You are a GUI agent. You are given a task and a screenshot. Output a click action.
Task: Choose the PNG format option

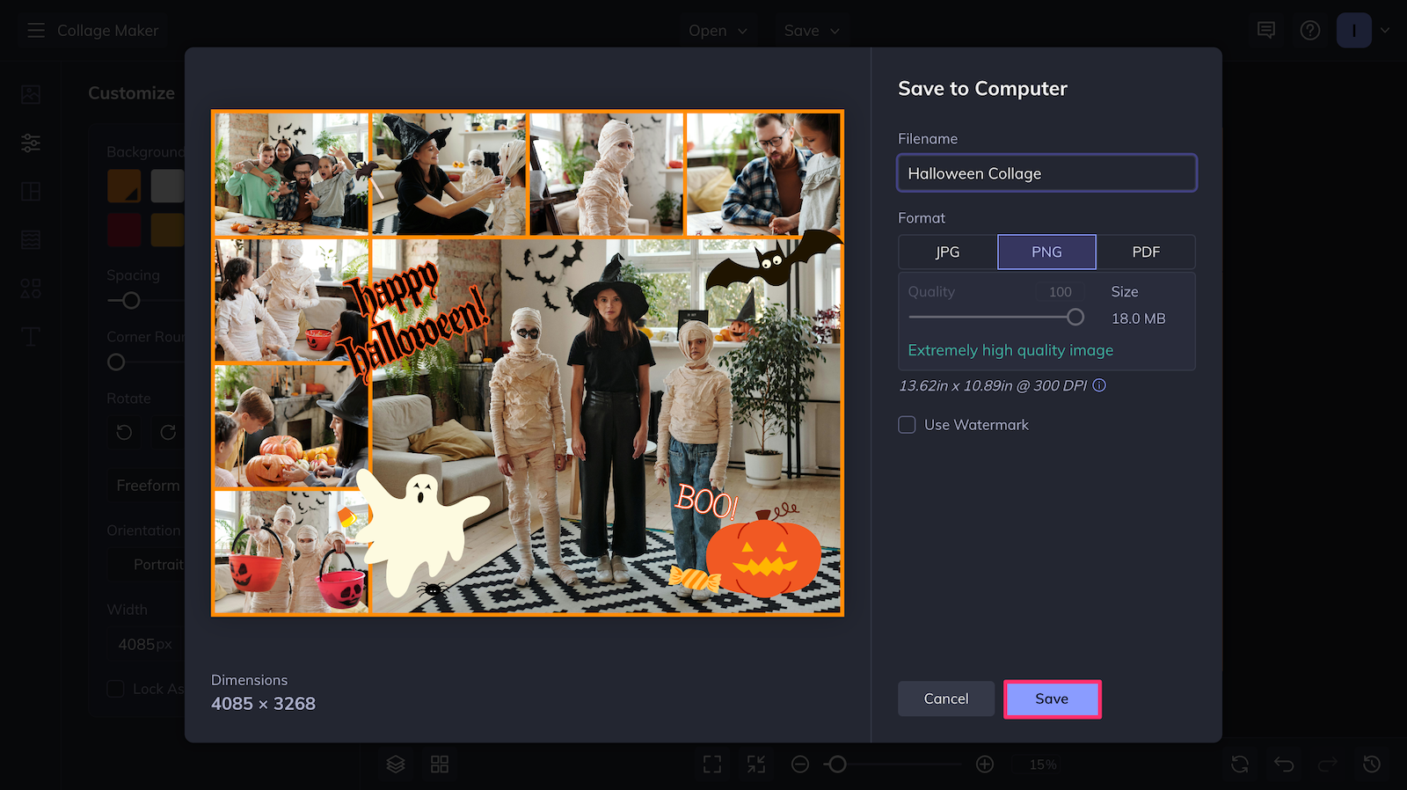coord(1046,252)
